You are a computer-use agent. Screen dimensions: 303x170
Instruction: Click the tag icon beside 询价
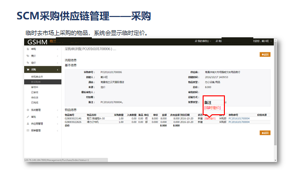tap(28, 56)
